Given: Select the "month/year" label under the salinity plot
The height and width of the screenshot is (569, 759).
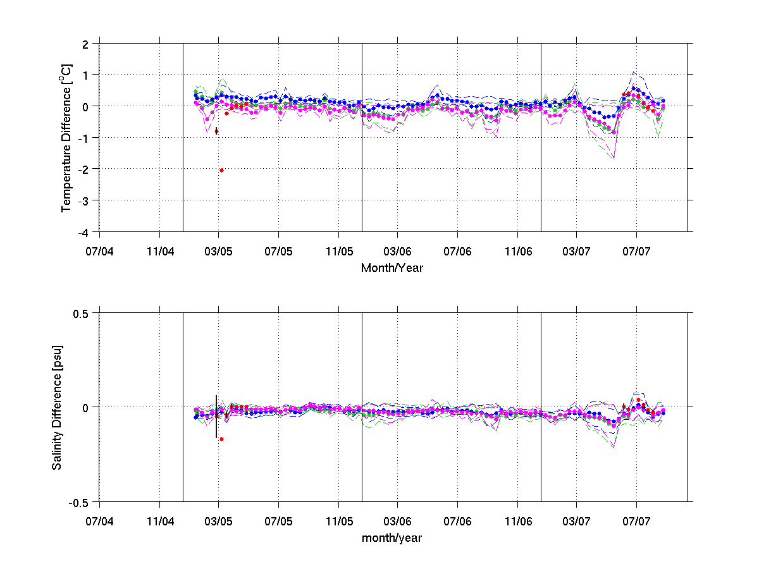Looking at the screenshot, I should pos(392,538).
